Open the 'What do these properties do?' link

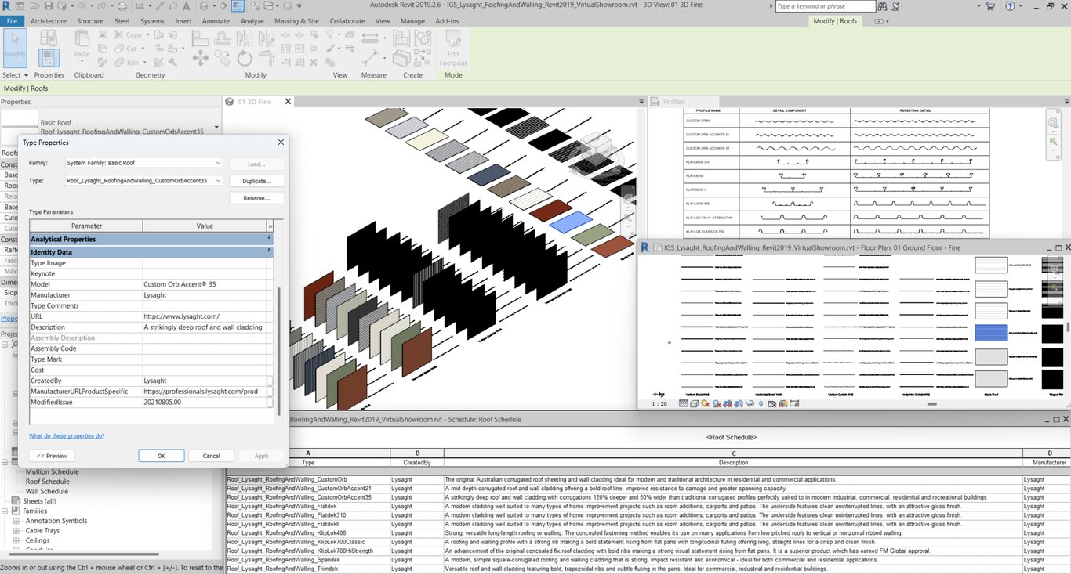click(x=67, y=435)
